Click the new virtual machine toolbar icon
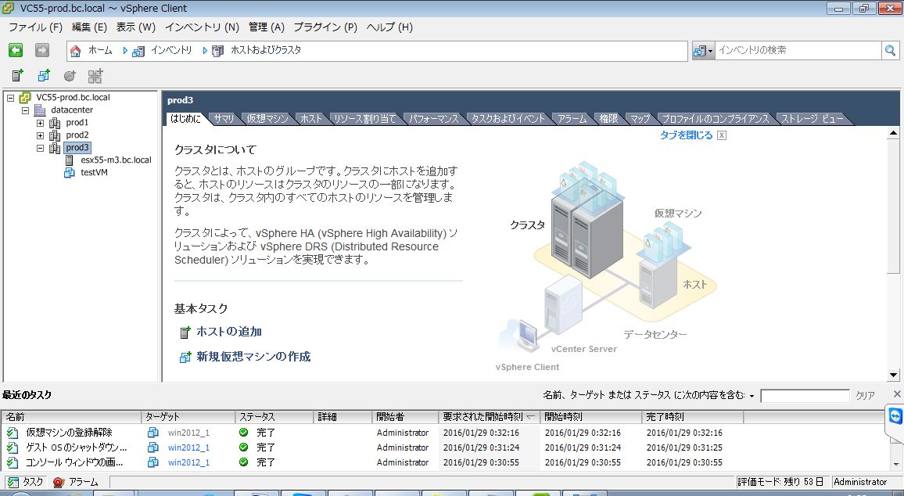The width and height of the screenshot is (904, 496). click(x=44, y=76)
